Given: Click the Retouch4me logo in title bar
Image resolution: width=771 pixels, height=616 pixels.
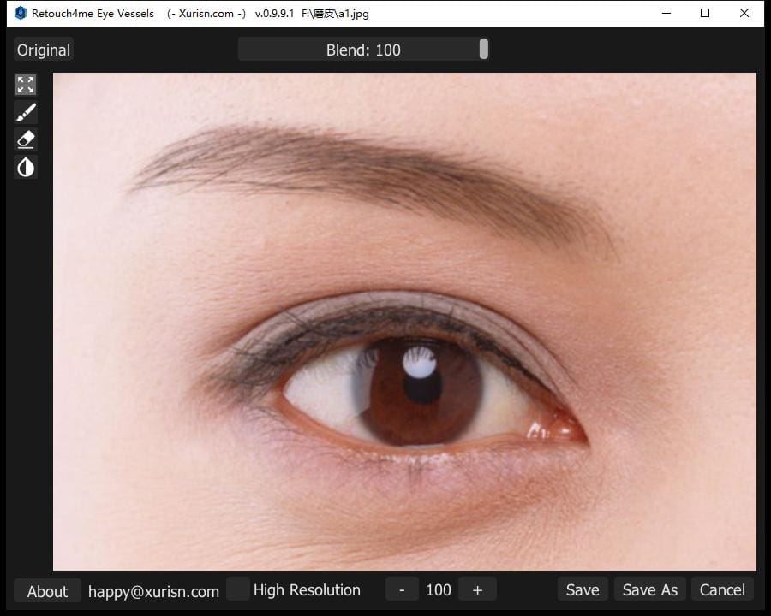Looking at the screenshot, I should (x=21, y=14).
